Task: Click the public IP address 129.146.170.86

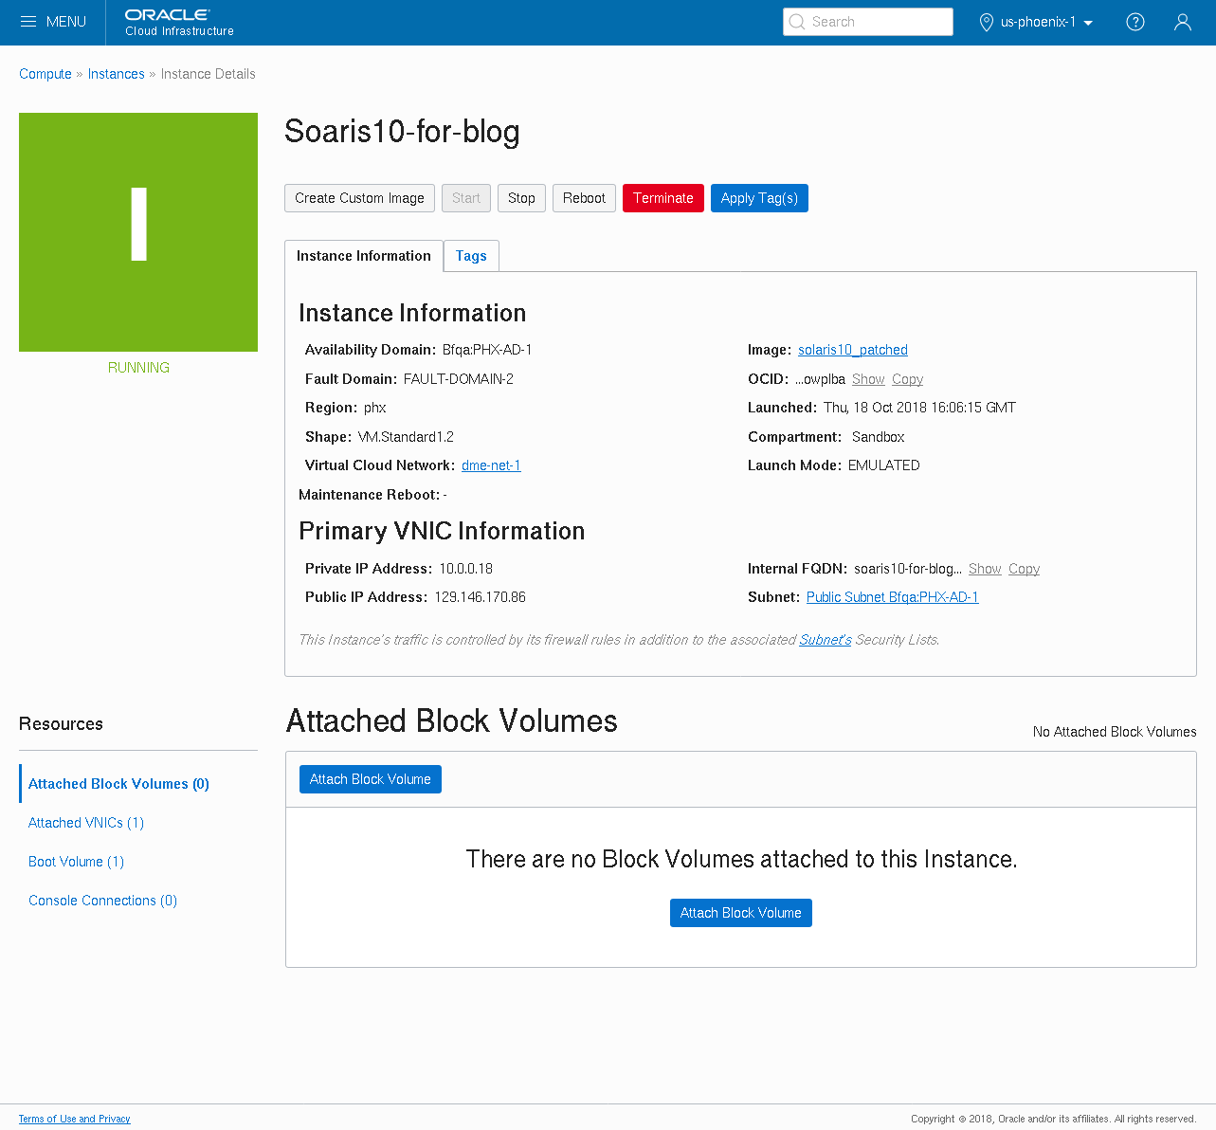Action: [x=481, y=597]
